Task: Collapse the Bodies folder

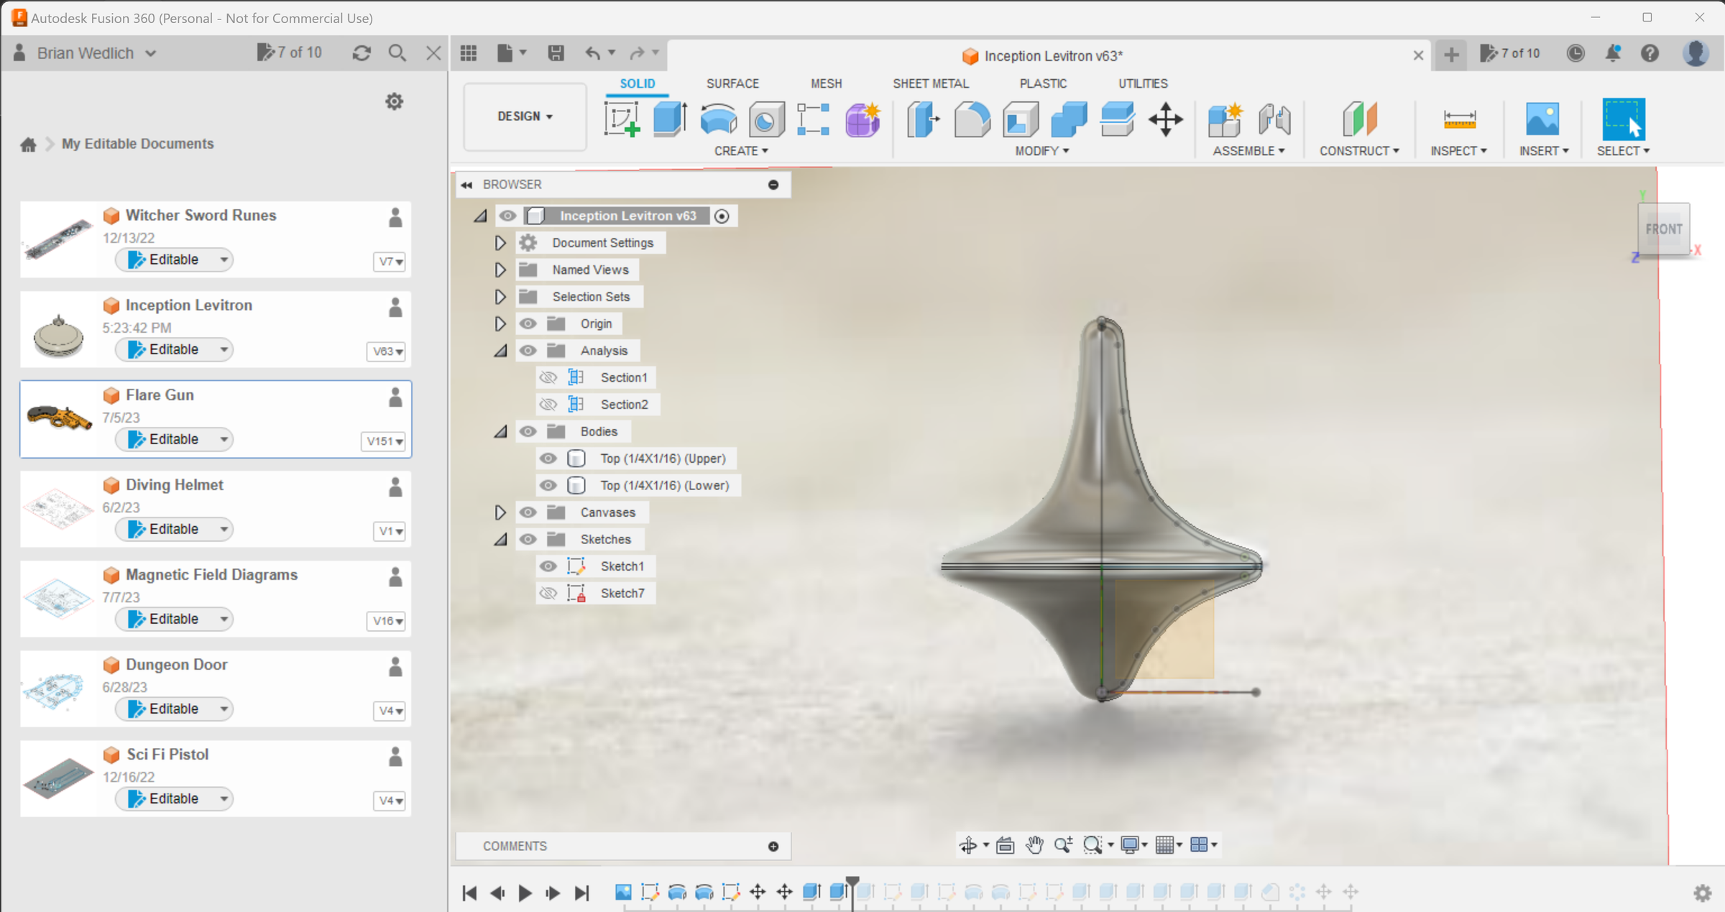Action: [500, 431]
